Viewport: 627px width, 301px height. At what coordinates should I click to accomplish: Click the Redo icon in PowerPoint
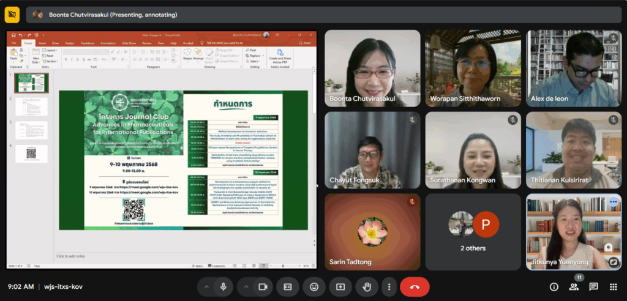click(x=29, y=35)
